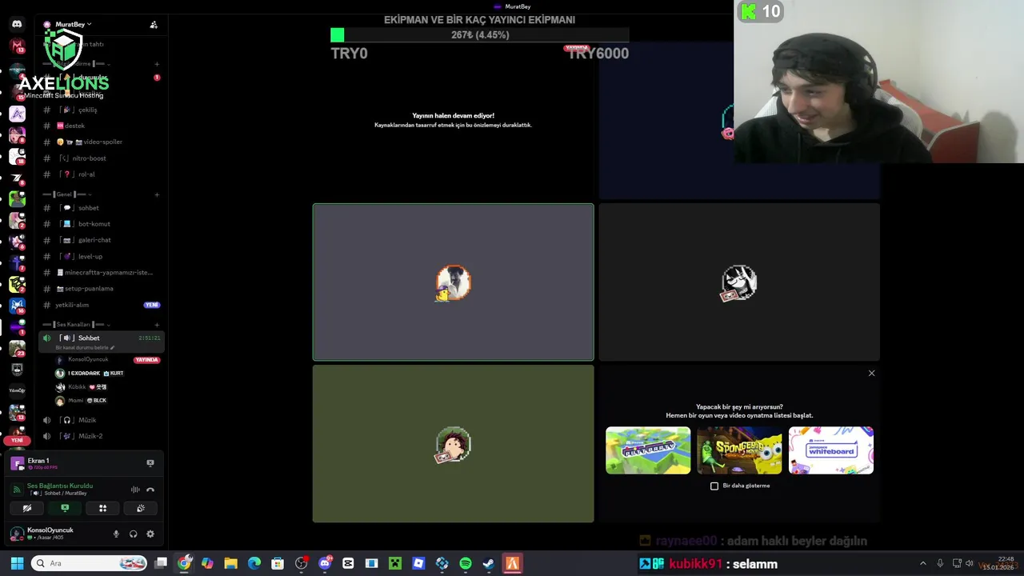Open the nitro-boost channel
The image size is (1024, 576).
click(x=102, y=158)
